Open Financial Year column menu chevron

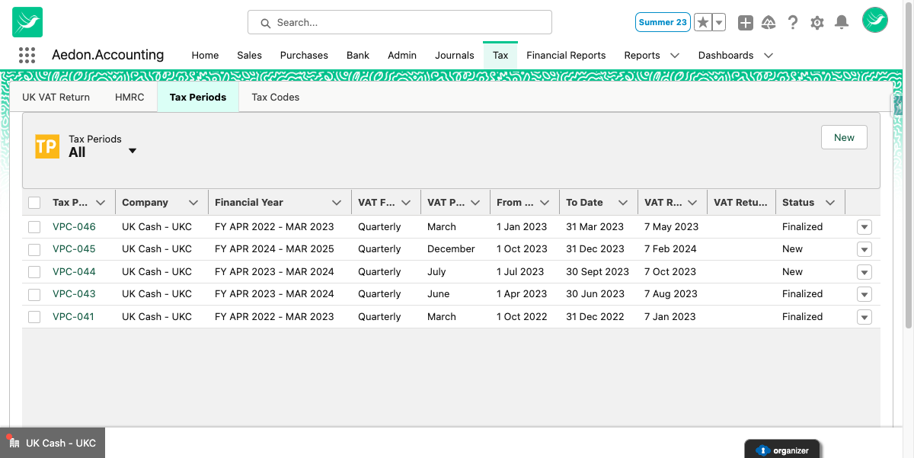pyautogui.click(x=337, y=203)
